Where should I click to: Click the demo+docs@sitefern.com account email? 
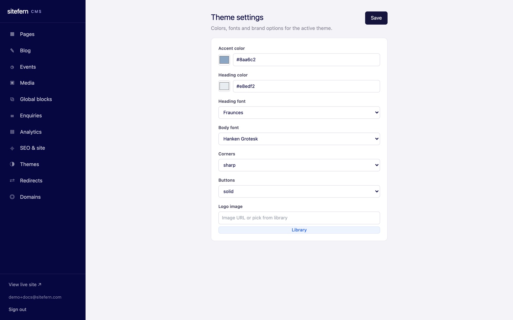click(x=35, y=297)
